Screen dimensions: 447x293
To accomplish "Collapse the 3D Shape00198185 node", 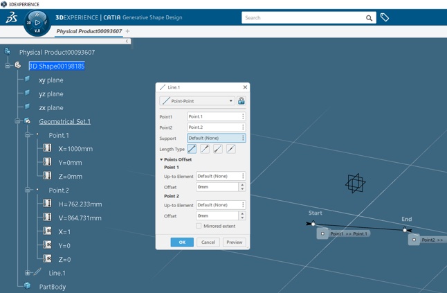I will click(8, 66).
